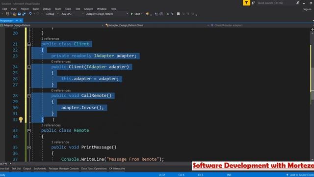This screenshot has height=177, width=314.
Task: Click the 0 references CodeLens above Client constructor
Action: [x=61, y=61]
